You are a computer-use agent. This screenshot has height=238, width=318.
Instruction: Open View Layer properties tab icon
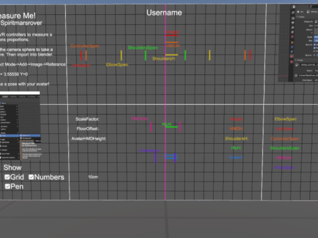pyautogui.click(x=293, y=27)
